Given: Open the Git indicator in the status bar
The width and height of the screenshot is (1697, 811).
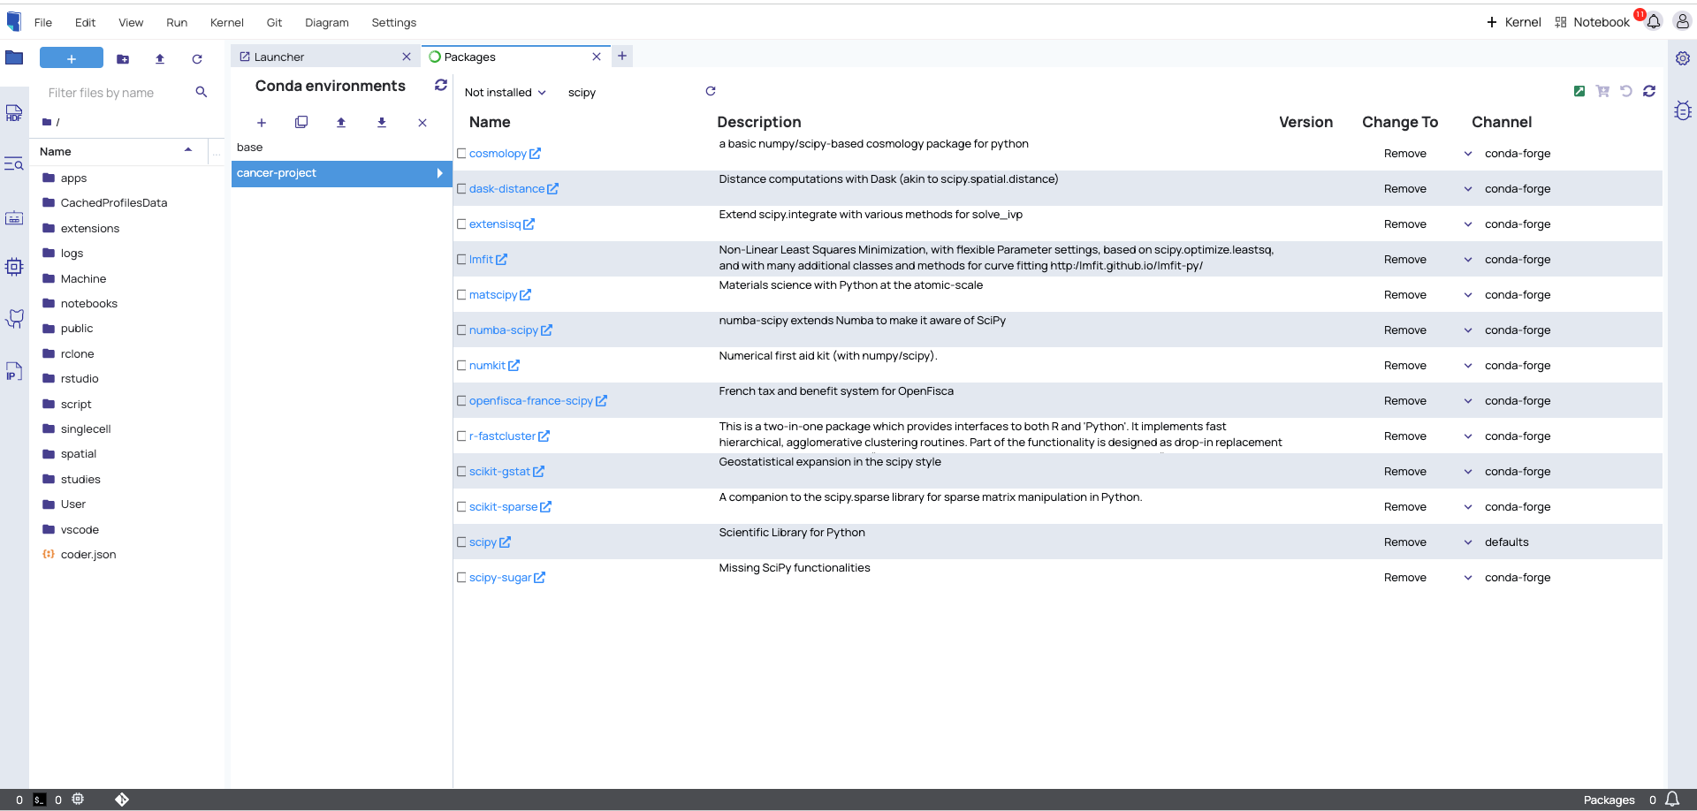Looking at the screenshot, I should coord(121,800).
